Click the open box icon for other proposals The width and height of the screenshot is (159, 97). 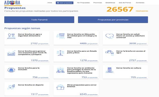(60, 87)
